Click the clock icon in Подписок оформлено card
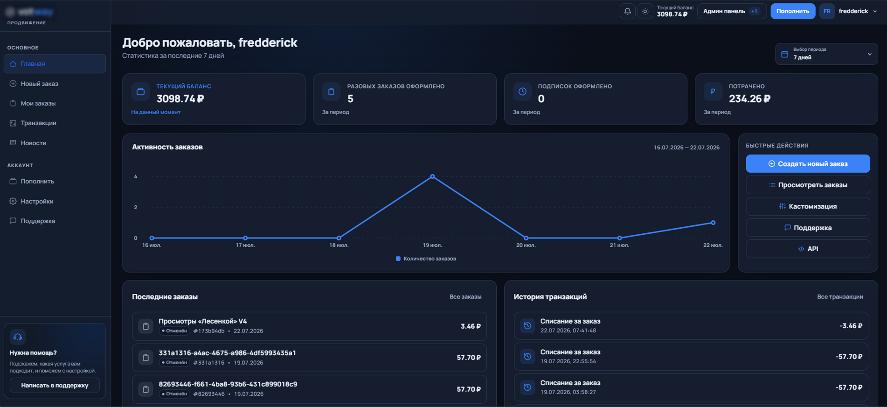The width and height of the screenshot is (887, 407). [522, 92]
